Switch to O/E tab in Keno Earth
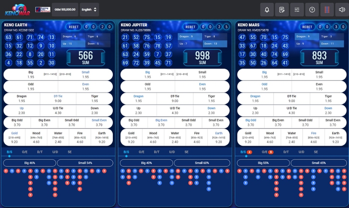Screen dimensions: 349x208 pos(25,152)
